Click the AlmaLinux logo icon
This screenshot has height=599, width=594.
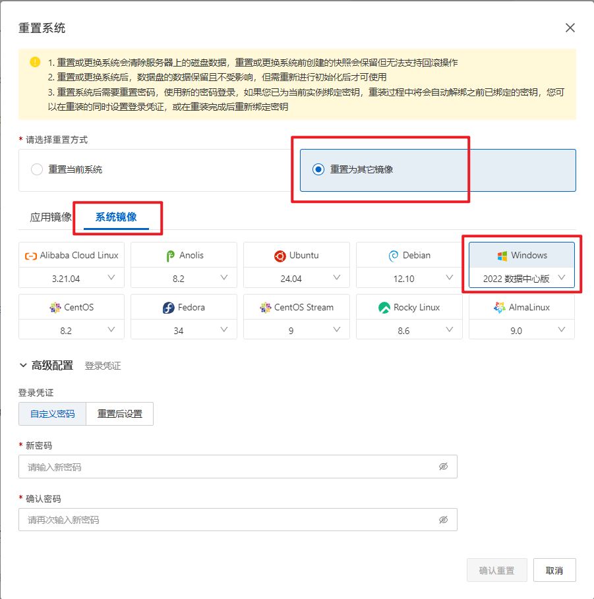(499, 307)
